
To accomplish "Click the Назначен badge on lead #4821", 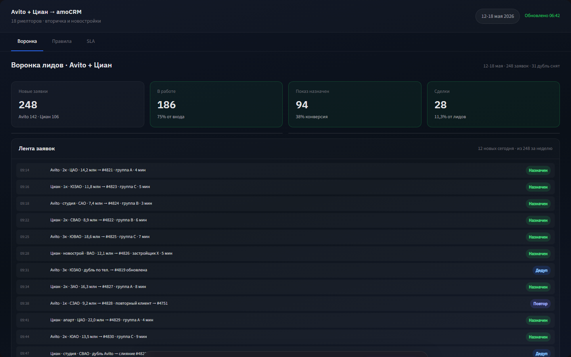I will pyautogui.click(x=538, y=171).
